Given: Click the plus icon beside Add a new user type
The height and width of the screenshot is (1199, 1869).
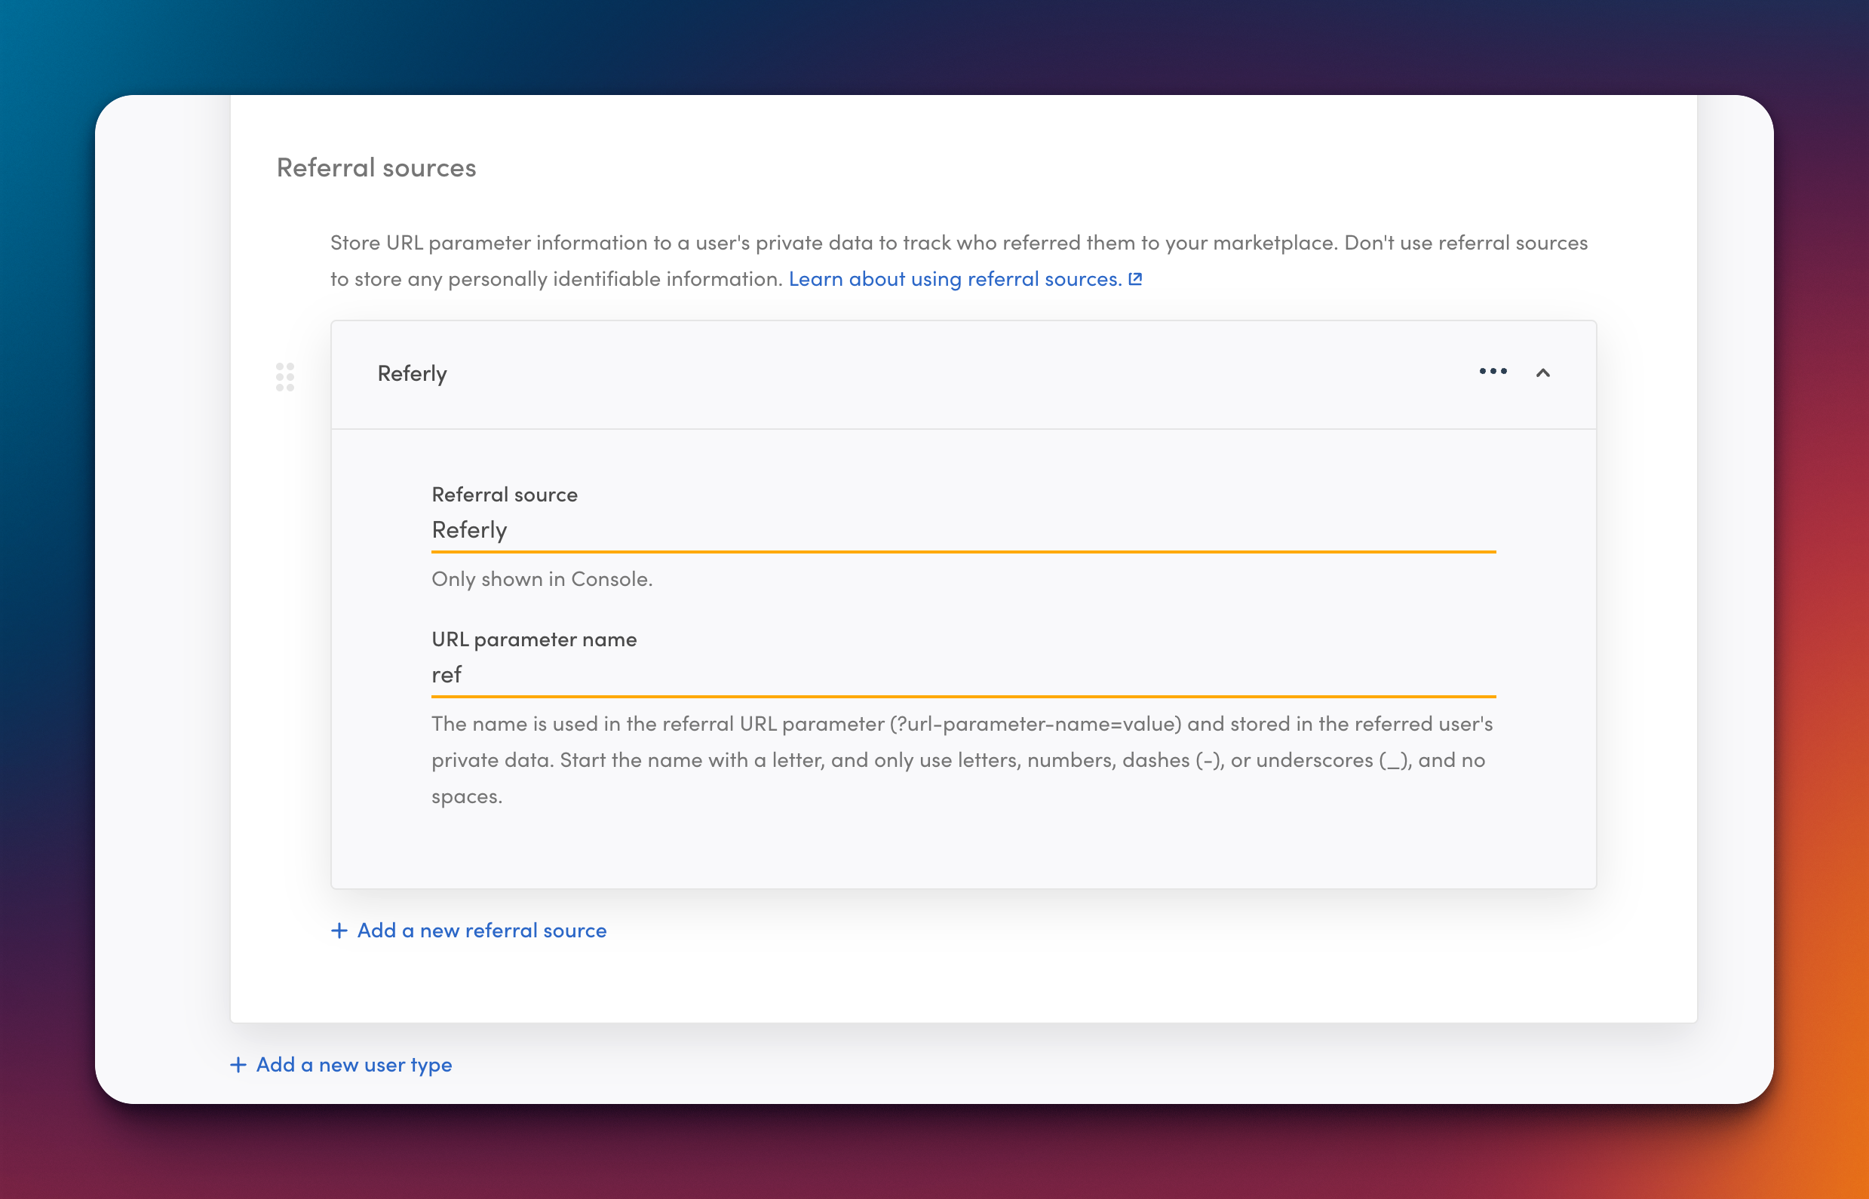Looking at the screenshot, I should (238, 1064).
